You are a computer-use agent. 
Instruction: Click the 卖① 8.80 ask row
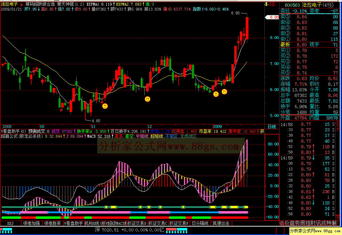click(309, 39)
